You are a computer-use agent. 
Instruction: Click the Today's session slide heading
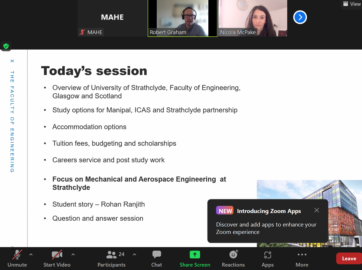coord(94,71)
